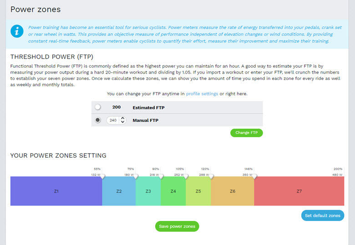Open the profile settings link

[x=202, y=94]
